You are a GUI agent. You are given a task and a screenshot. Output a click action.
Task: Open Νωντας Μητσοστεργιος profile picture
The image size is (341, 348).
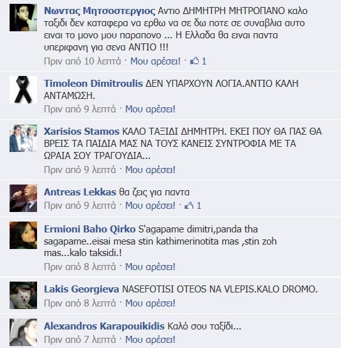[24, 17]
